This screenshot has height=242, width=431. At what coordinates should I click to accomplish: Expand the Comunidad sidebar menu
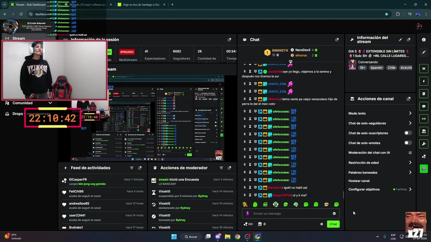[x=50, y=103]
